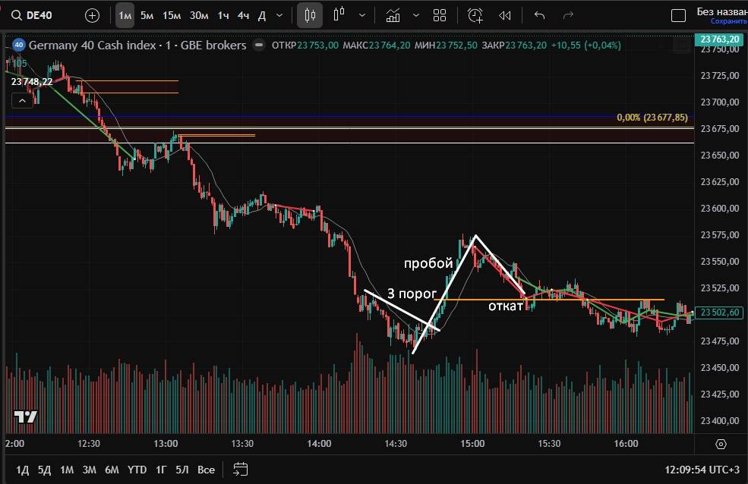
Task: Open the indicators favorites dropdown arrow
Action: (x=415, y=15)
